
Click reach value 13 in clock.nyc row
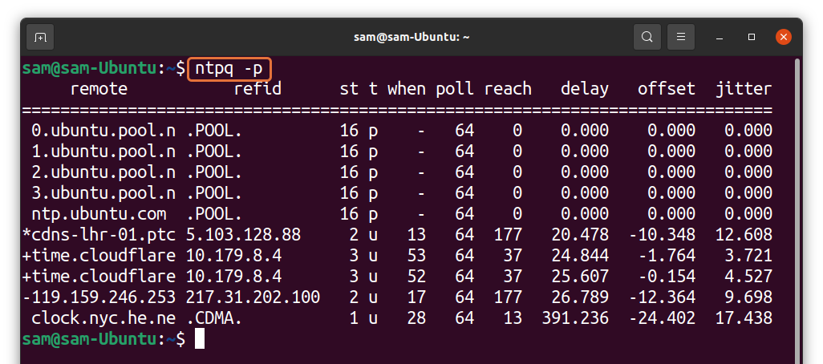coord(513,317)
